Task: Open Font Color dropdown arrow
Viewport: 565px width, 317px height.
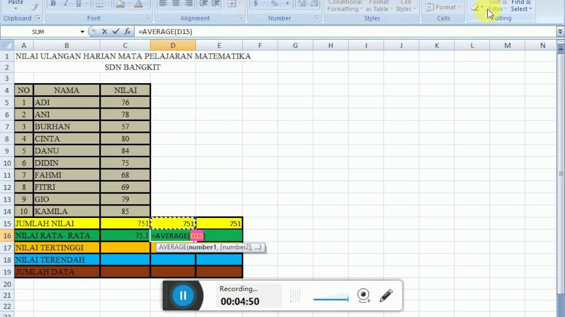Action: pos(147,4)
